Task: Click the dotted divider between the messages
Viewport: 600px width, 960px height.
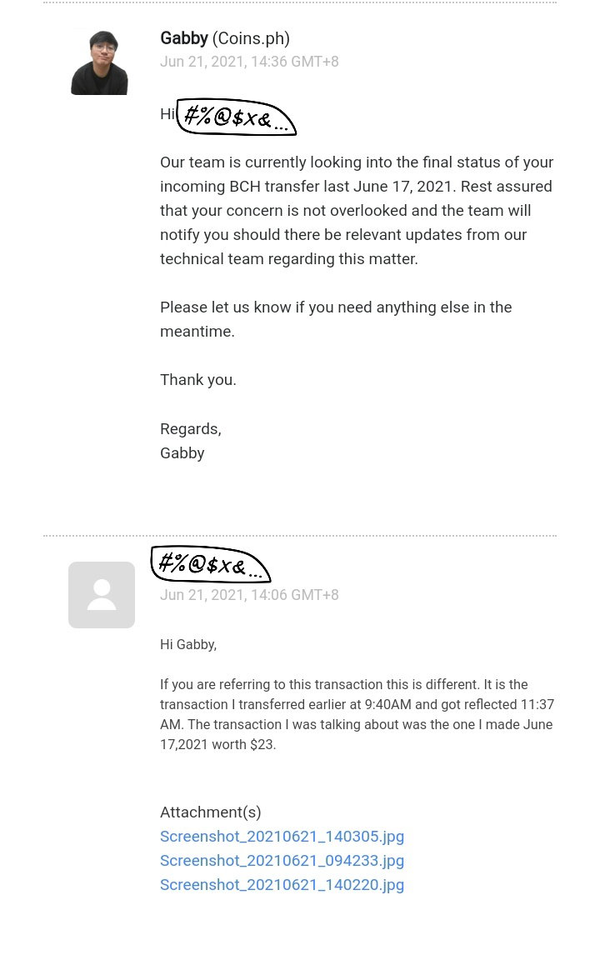Action: coord(300,536)
